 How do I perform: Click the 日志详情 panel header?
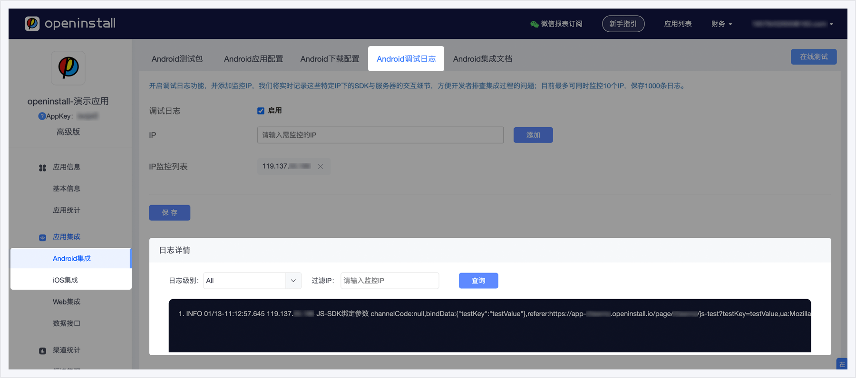click(490, 250)
